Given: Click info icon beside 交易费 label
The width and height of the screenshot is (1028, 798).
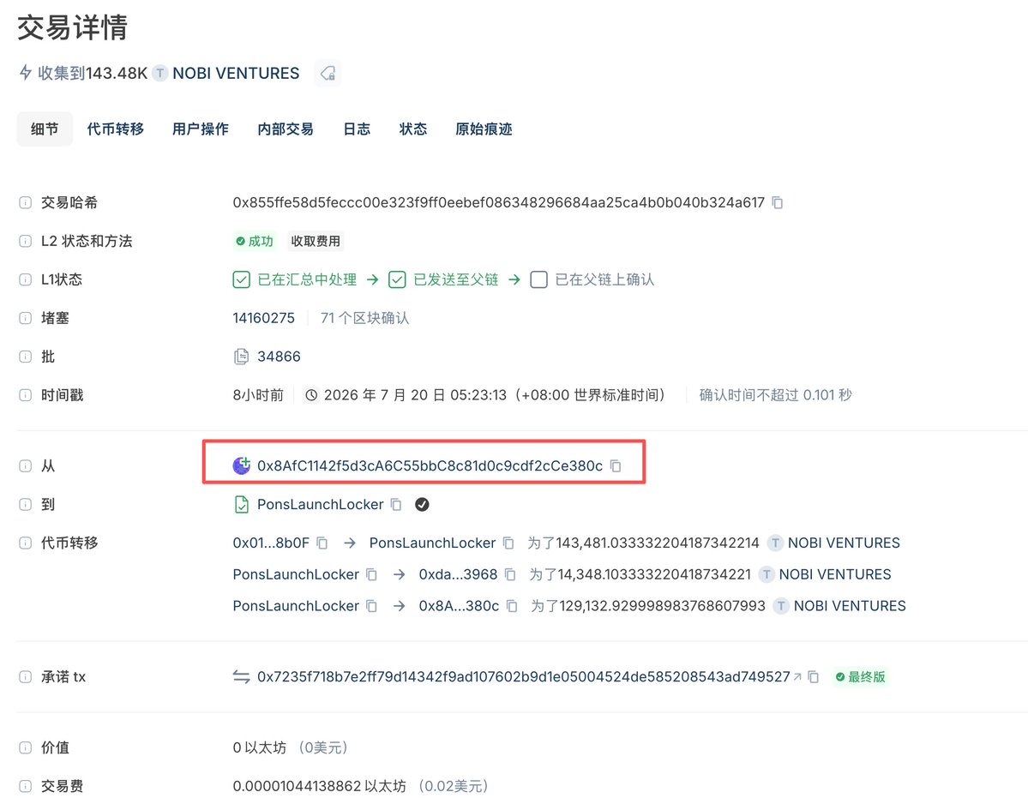Looking at the screenshot, I should [26, 785].
